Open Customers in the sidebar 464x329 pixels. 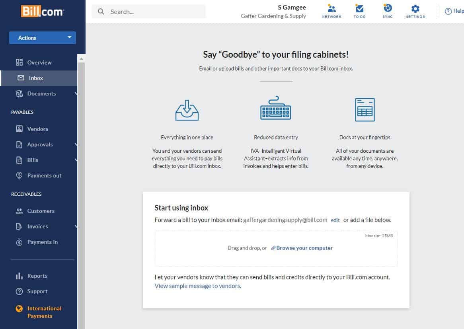click(x=41, y=211)
